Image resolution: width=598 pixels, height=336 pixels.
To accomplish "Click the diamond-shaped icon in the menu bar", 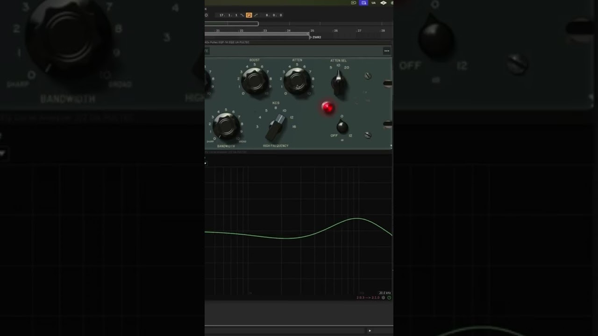I will tap(384, 3).
